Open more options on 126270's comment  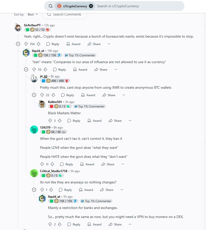pyautogui.click(x=123, y=164)
